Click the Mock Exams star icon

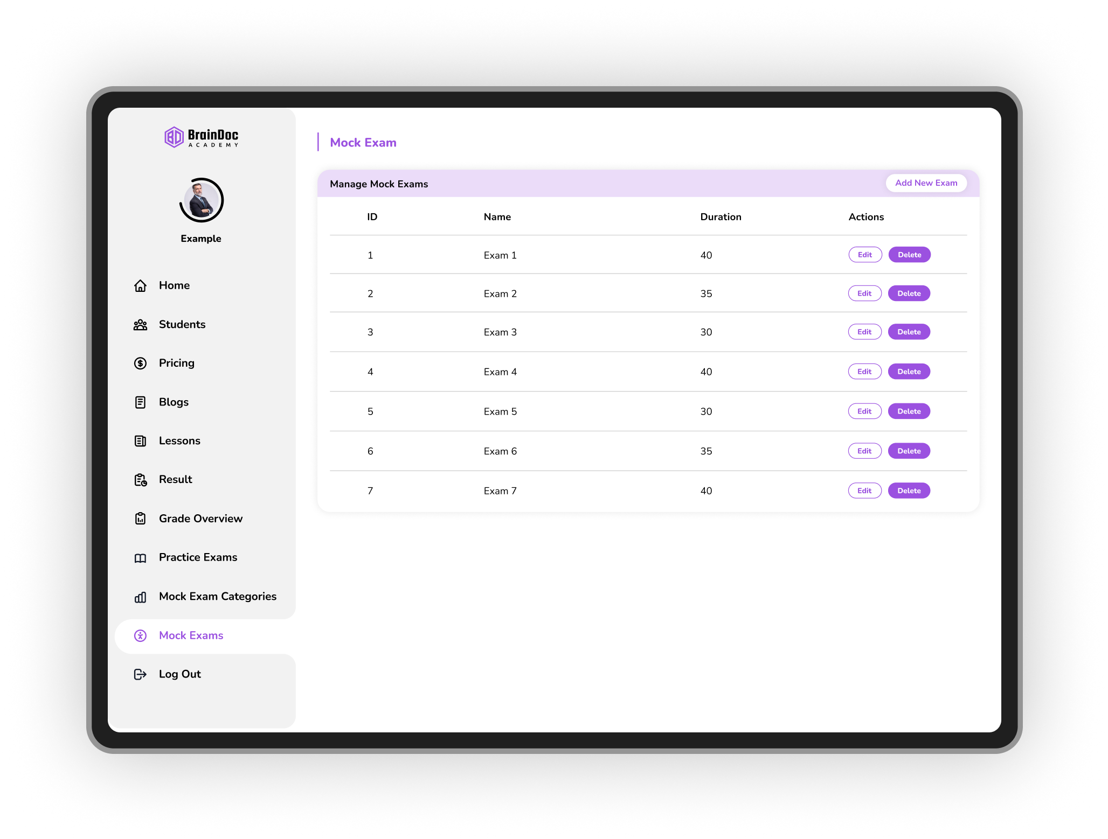click(x=140, y=636)
